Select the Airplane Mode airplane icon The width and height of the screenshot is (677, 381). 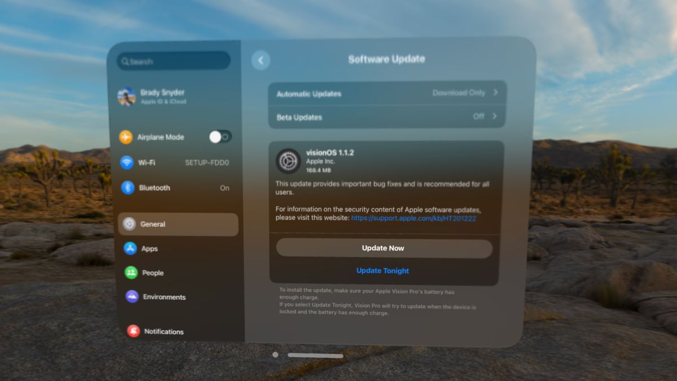(128, 137)
